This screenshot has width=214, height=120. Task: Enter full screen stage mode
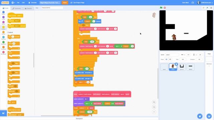pos(211,8)
